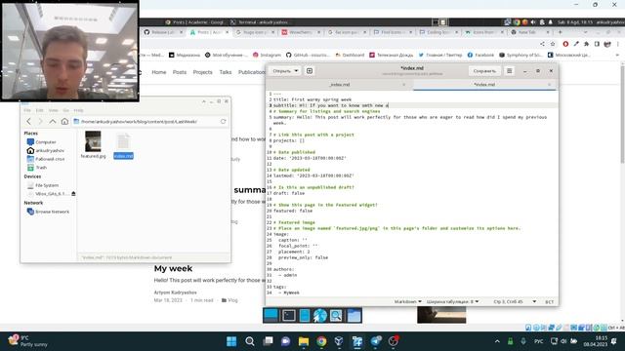This screenshot has width=625, height=351.
Task: Open the tab width dropdown in status bar
Action: [452, 301]
